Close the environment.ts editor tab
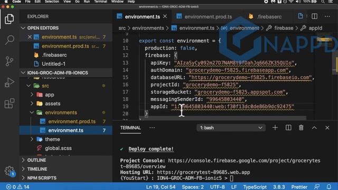Viewport: 338px width, 190px height. [165, 16]
